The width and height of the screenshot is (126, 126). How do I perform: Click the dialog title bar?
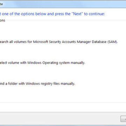[63, 4]
